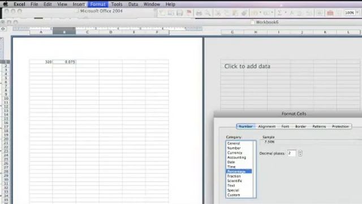Open the Tools menu
Image resolution: width=362 pixels, height=204 pixels.
point(117,4)
